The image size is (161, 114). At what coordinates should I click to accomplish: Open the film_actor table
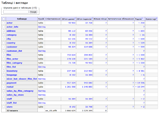tap(12, 59)
